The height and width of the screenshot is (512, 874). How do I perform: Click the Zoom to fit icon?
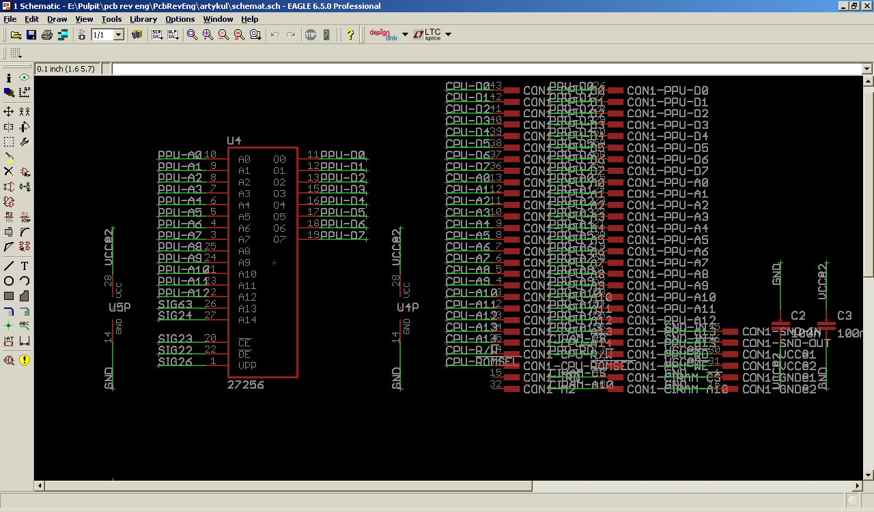[x=193, y=35]
